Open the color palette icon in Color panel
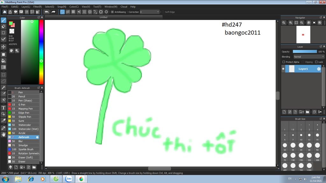The image size is (326, 183). [x=11, y=51]
